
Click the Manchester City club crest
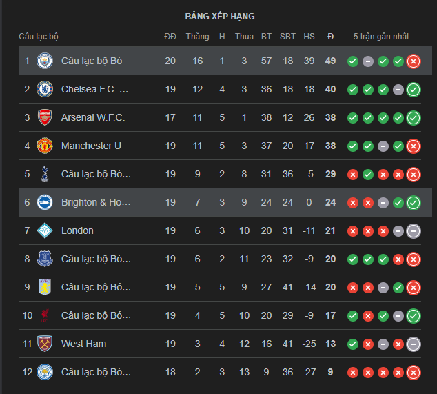click(45, 61)
